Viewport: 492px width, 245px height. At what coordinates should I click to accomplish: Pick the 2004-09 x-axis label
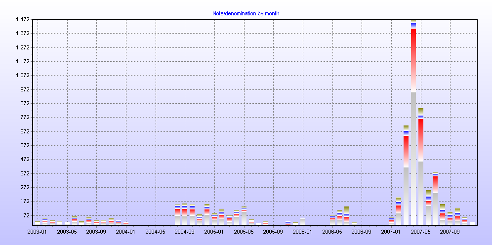(185, 232)
